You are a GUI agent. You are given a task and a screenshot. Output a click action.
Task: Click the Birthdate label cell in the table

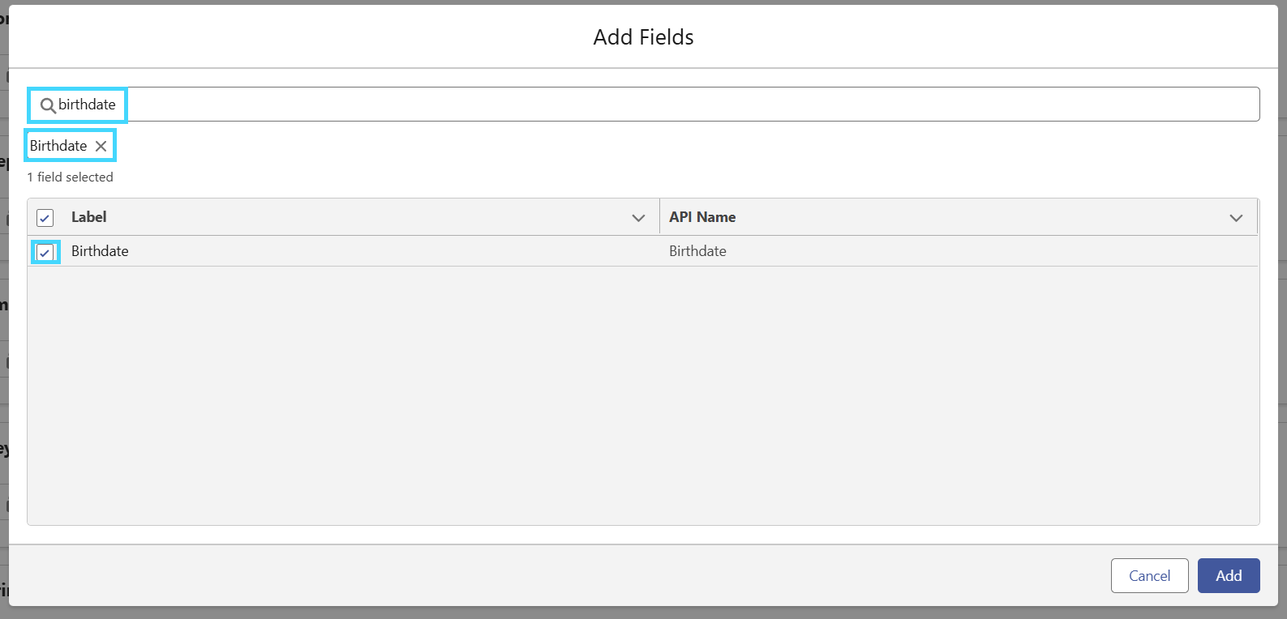pyautogui.click(x=100, y=251)
